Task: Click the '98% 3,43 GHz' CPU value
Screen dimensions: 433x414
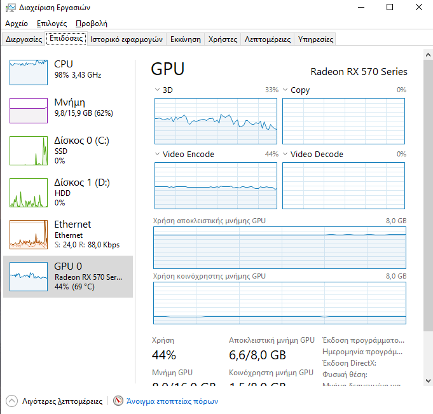Action: (x=78, y=75)
